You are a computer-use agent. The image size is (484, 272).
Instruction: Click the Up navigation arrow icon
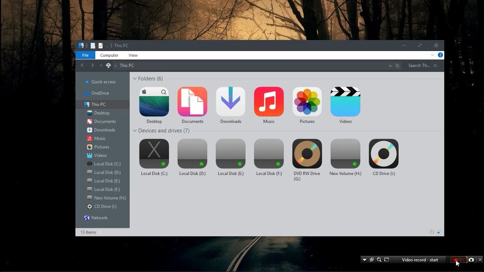[108, 65]
